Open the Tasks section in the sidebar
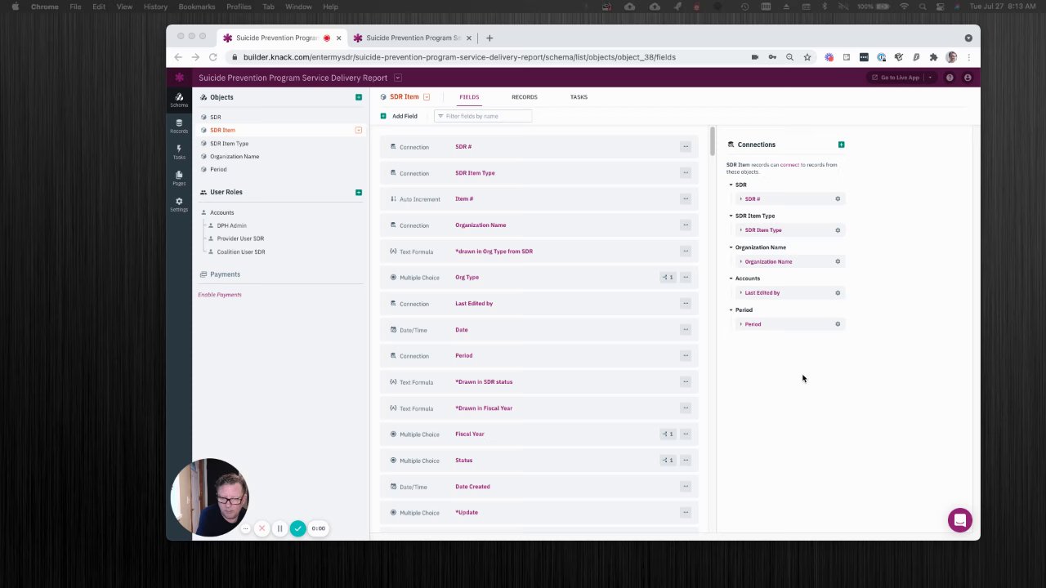Viewport: 1046px width, 588px height. click(x=179, y=152)
